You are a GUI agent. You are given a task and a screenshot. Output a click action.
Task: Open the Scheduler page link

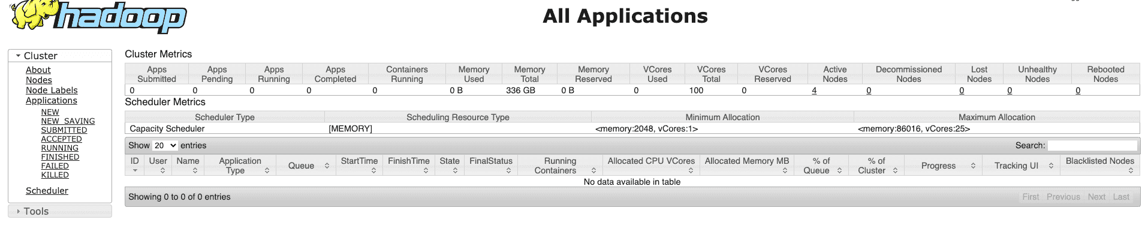[x=47, y=191]
